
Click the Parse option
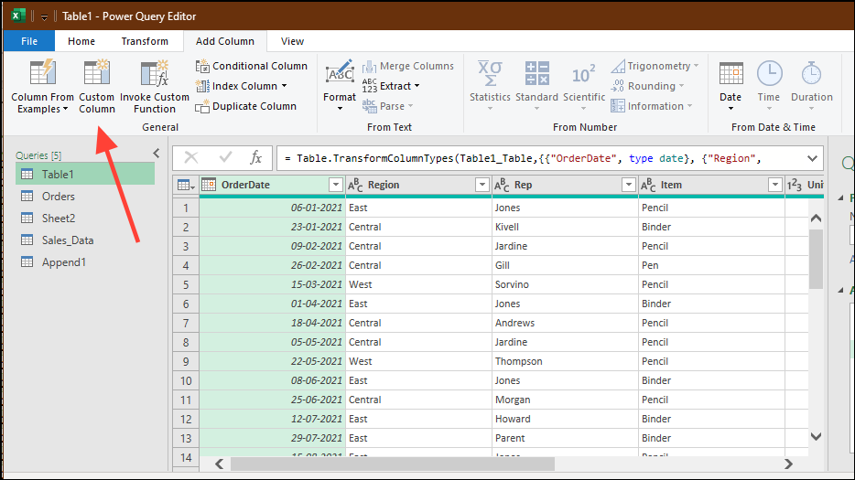[388, 106]
